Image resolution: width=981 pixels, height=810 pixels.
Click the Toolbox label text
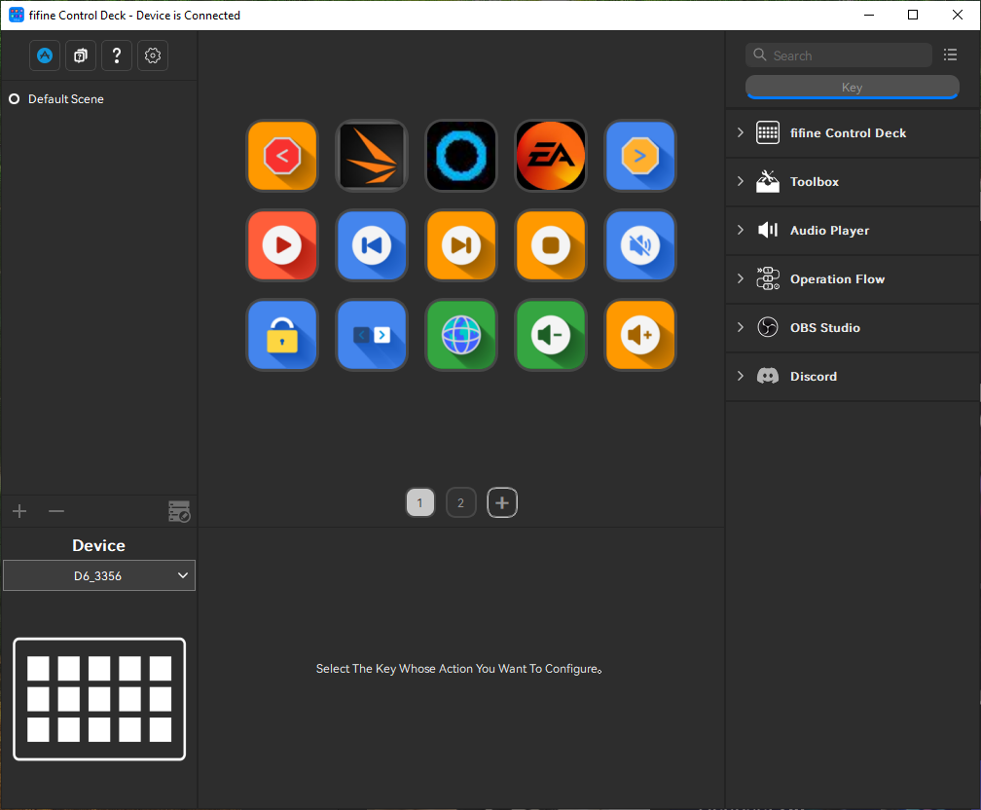click(814, 181)
